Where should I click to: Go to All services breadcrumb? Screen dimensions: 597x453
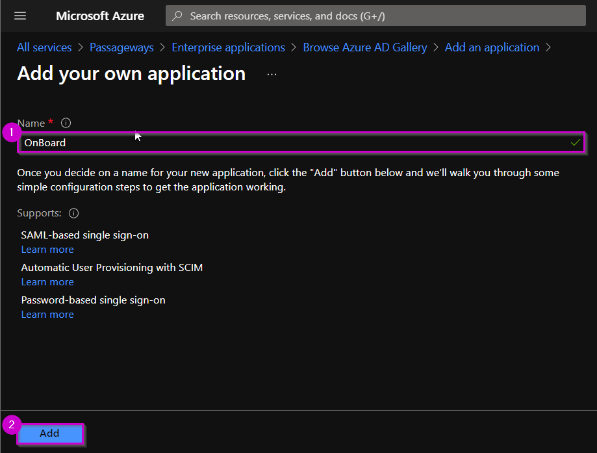pyautogui.click(x=44, y=47)
